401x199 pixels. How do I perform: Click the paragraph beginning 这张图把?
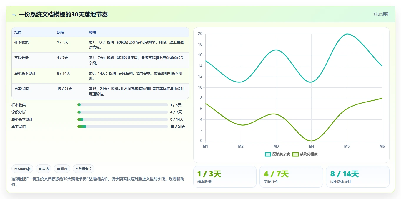point(98,182)
